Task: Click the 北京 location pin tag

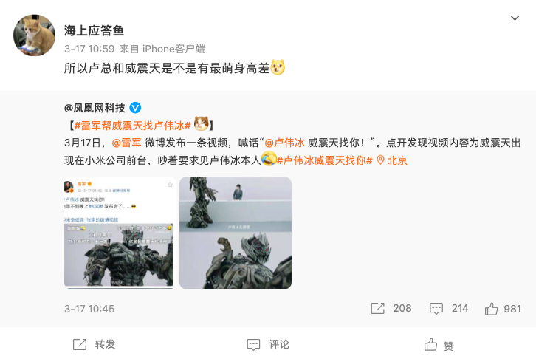Action: (392, 160)
